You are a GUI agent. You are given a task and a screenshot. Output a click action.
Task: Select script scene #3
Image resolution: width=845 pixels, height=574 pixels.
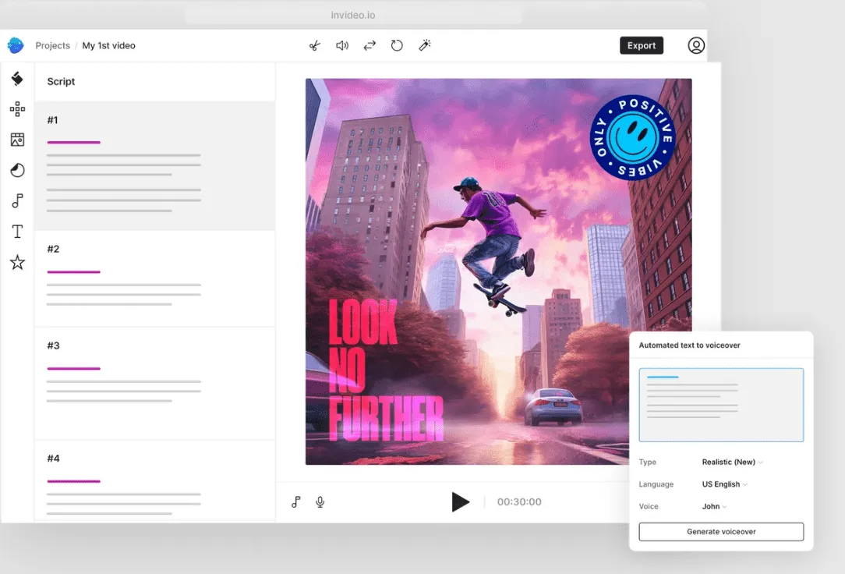154,384
